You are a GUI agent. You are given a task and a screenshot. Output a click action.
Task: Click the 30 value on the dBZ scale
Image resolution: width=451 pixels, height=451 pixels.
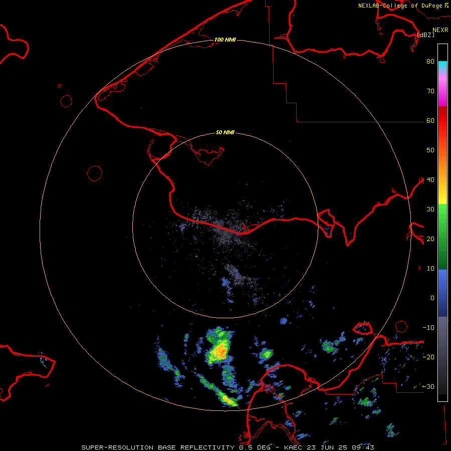(430, 209)
